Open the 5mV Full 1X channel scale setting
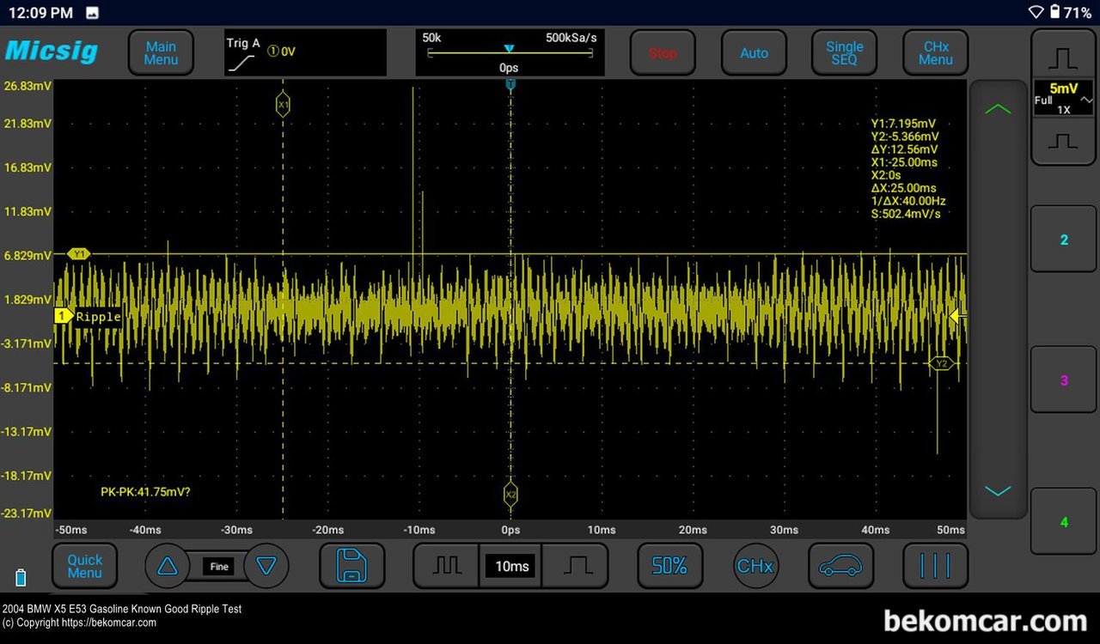1100x644 pixels. [x=1063, y=99]
